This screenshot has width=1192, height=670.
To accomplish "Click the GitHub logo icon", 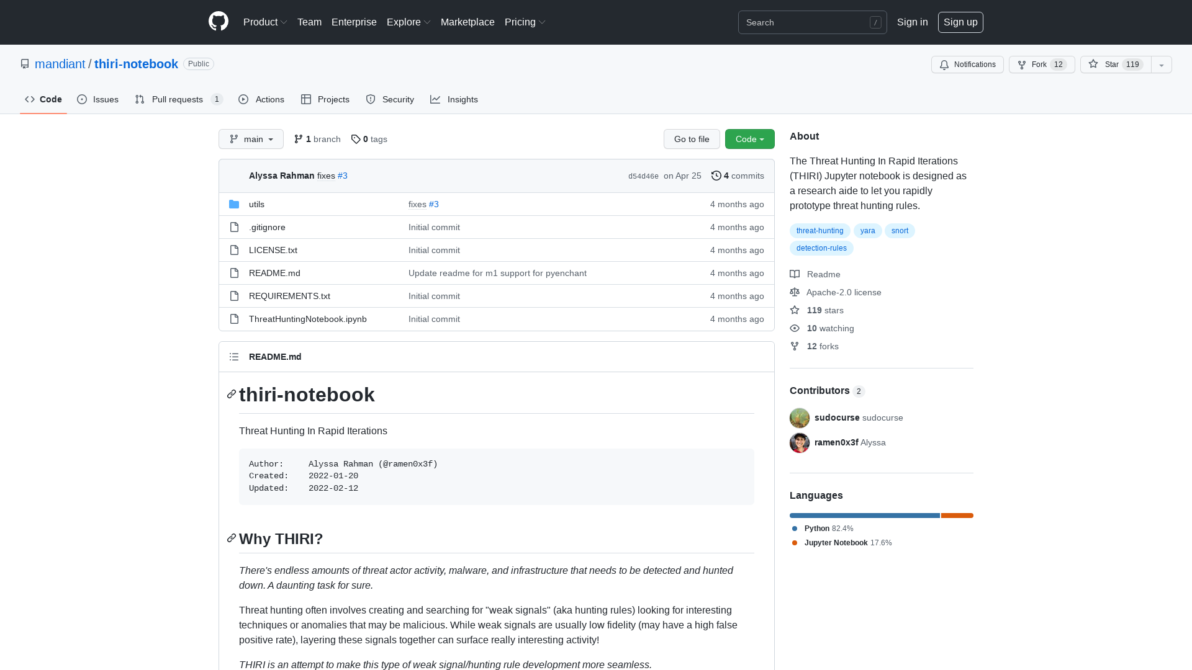I will click(x=219, y=22).
